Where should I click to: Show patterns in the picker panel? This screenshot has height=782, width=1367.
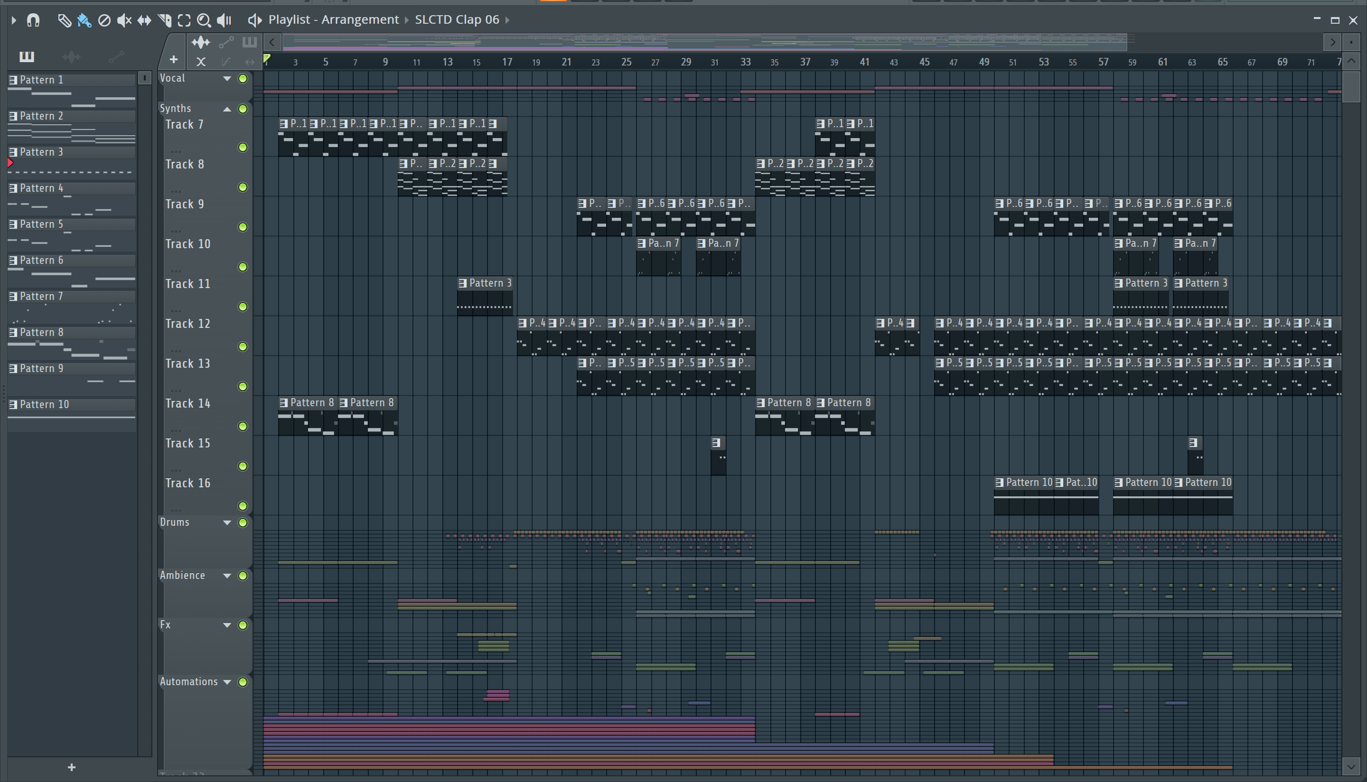[26, 56]
